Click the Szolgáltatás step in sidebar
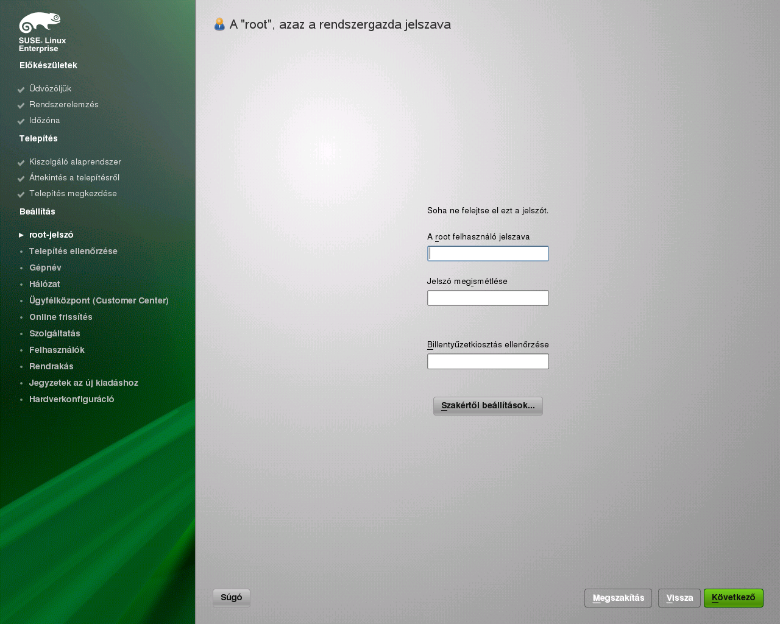The height and width of the screenshot is (624, 780). pyautogui.click(x=55, y=333)
